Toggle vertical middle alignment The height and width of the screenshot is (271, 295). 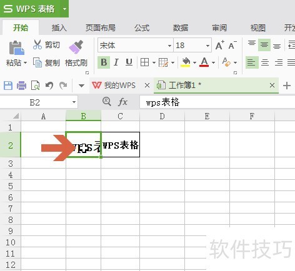click(x=264, y=45)
